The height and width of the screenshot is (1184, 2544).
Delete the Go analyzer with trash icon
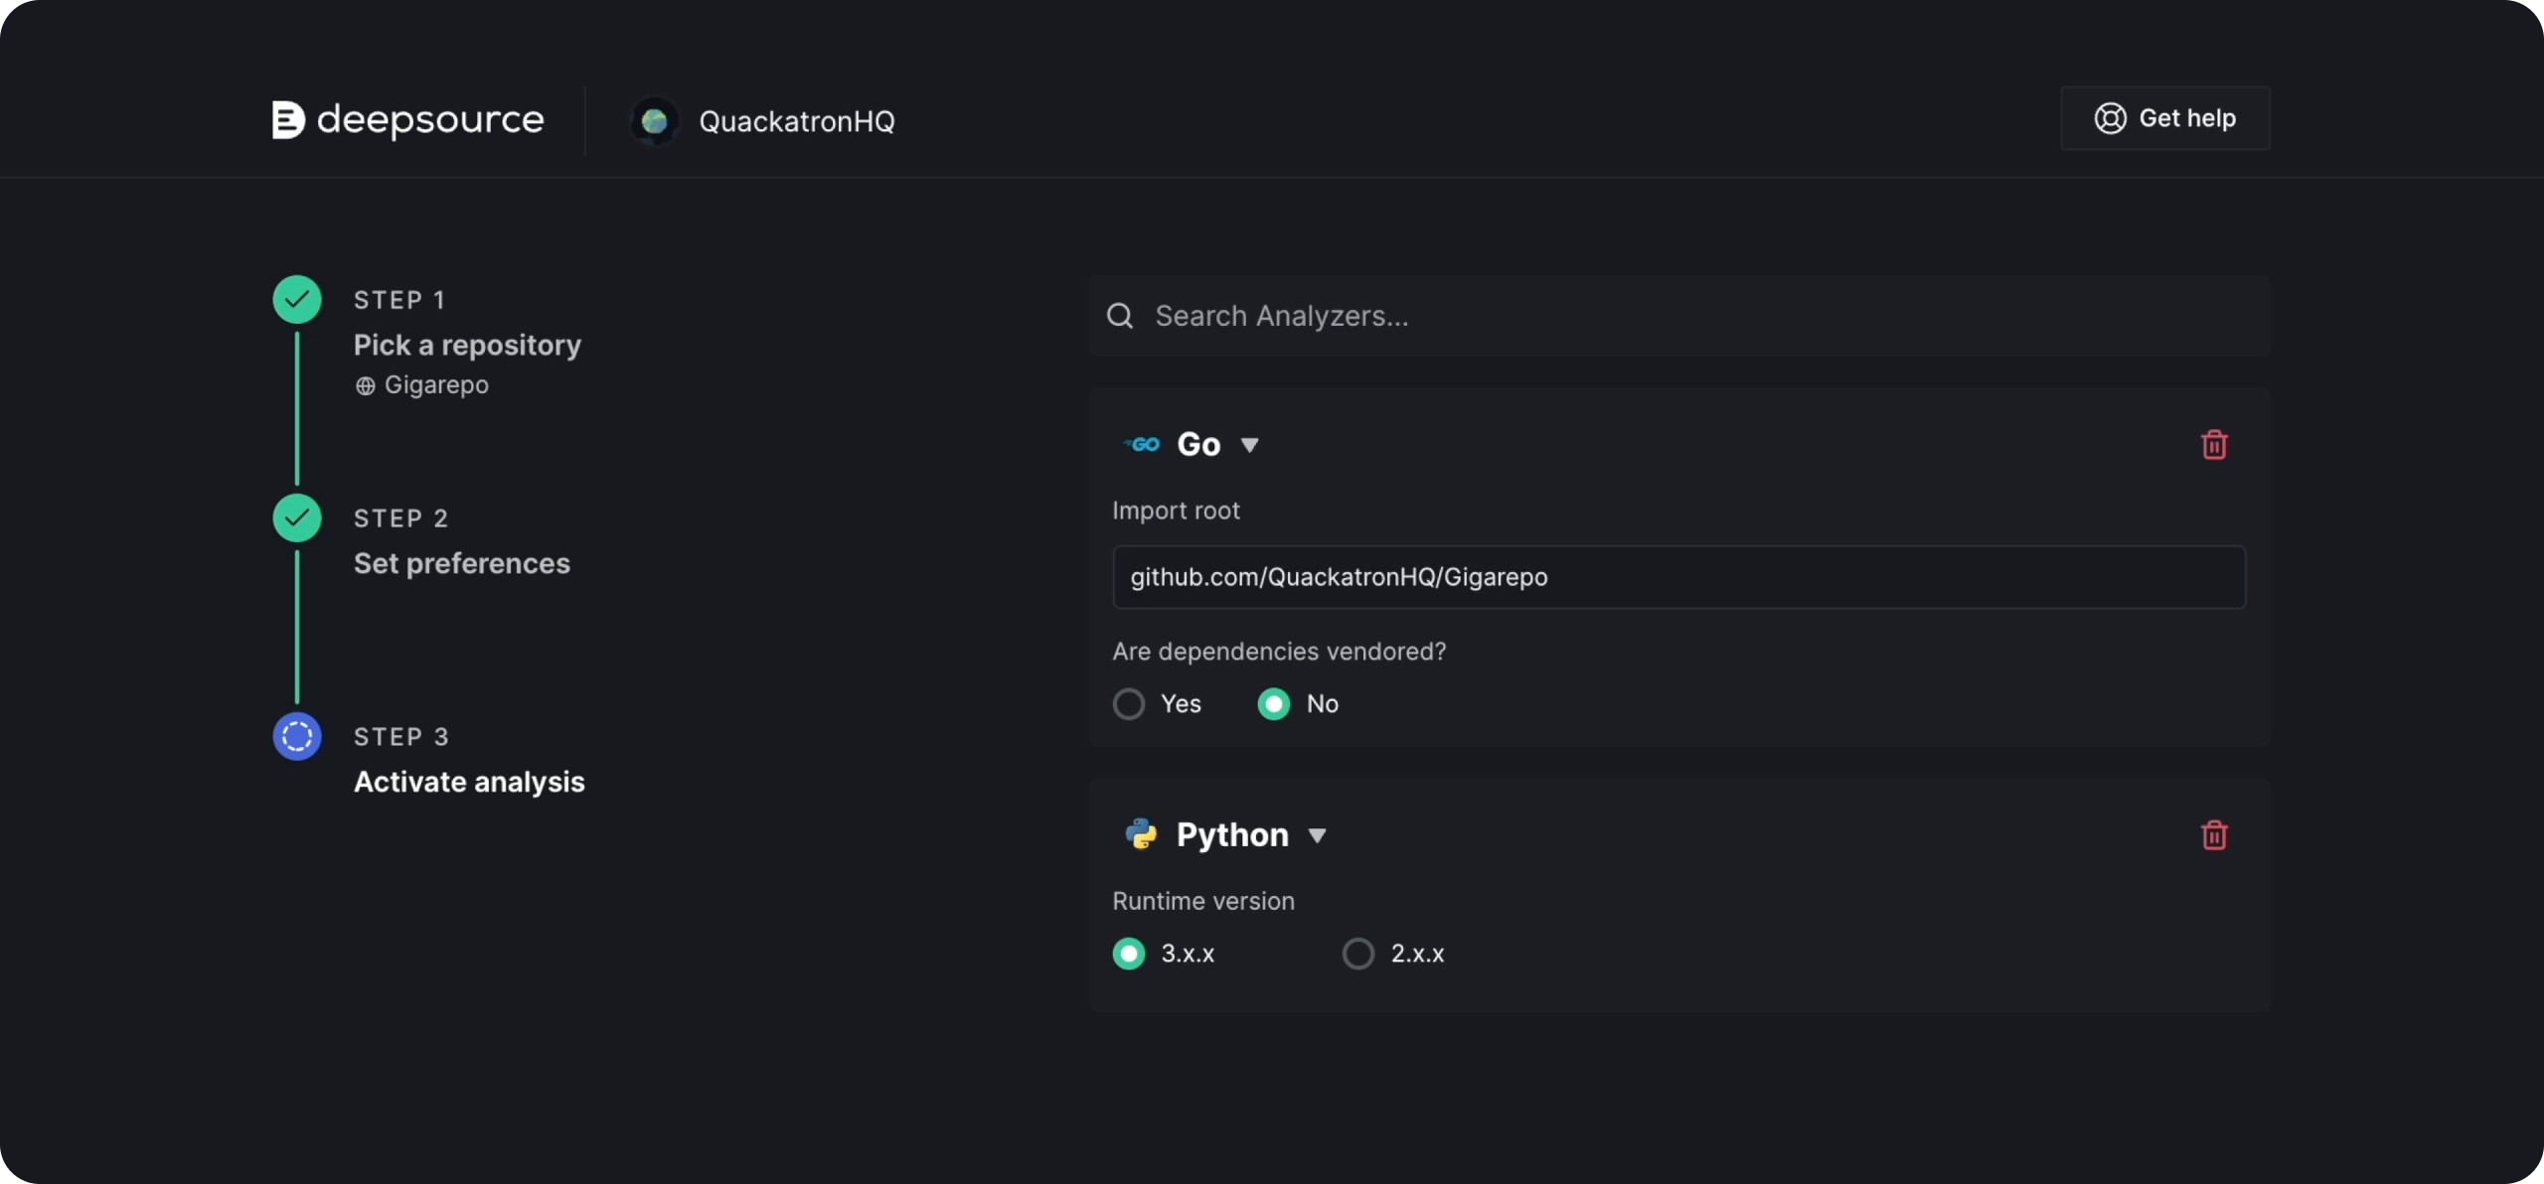2213,444
